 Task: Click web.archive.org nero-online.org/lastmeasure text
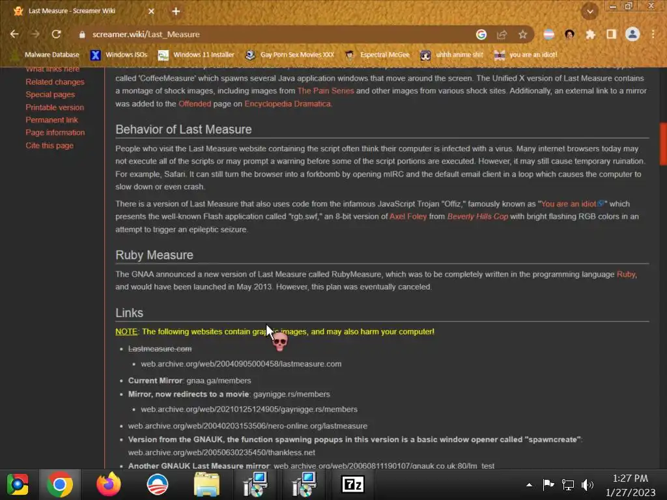tap(248, 426)
